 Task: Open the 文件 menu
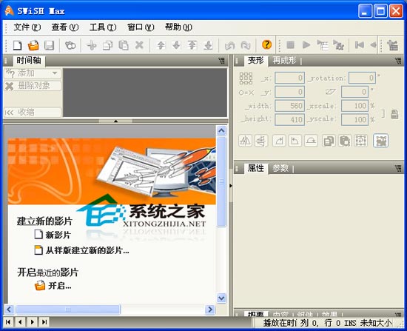(27, 27)
